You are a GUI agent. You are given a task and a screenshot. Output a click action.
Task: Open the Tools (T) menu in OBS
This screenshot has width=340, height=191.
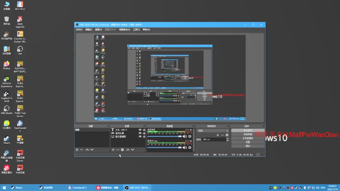[137, 30]
